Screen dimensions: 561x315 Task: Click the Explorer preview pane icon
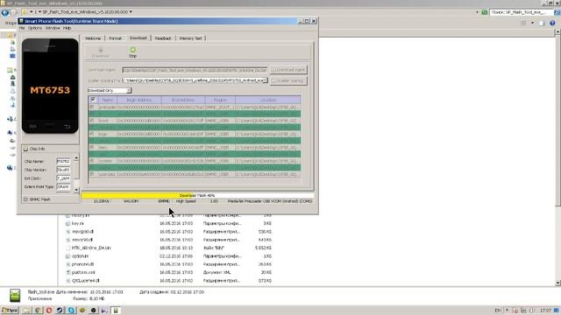click(x=542, y=24)
